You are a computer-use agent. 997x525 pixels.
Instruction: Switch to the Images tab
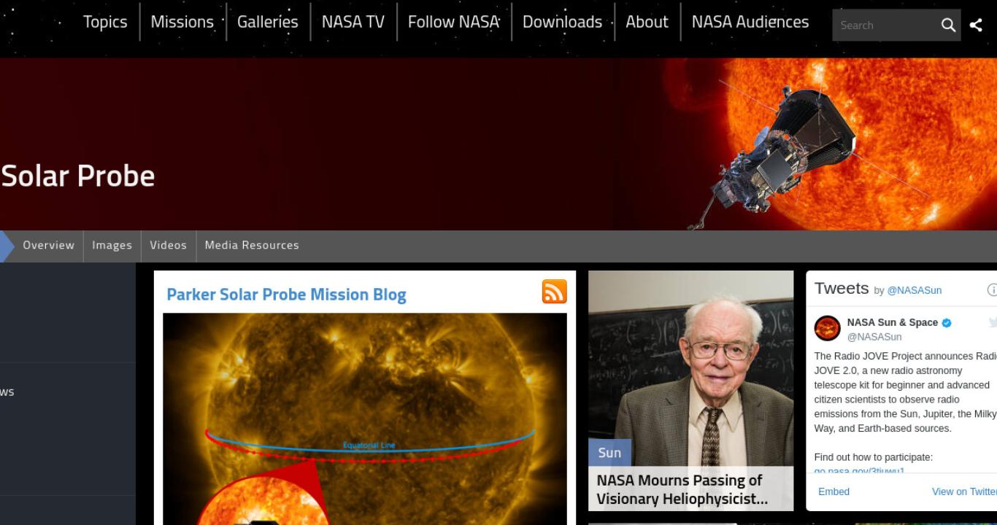112,245
